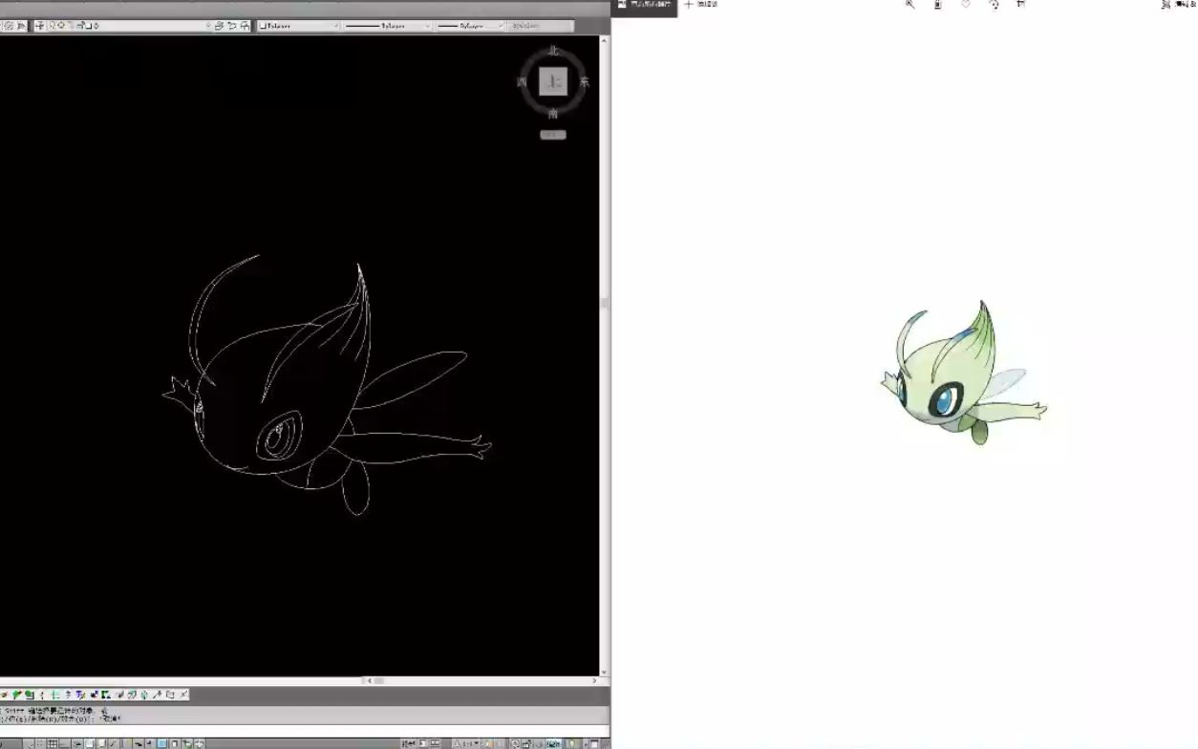The image size is (1198, 749).
Task: Open the WCS menu below the ViewCube
Action: pos(553,135)
